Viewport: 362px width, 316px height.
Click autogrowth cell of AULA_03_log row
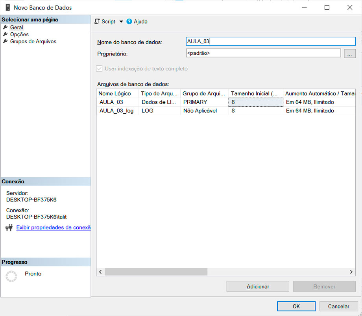pyautogui.click(x=319, y=111)
